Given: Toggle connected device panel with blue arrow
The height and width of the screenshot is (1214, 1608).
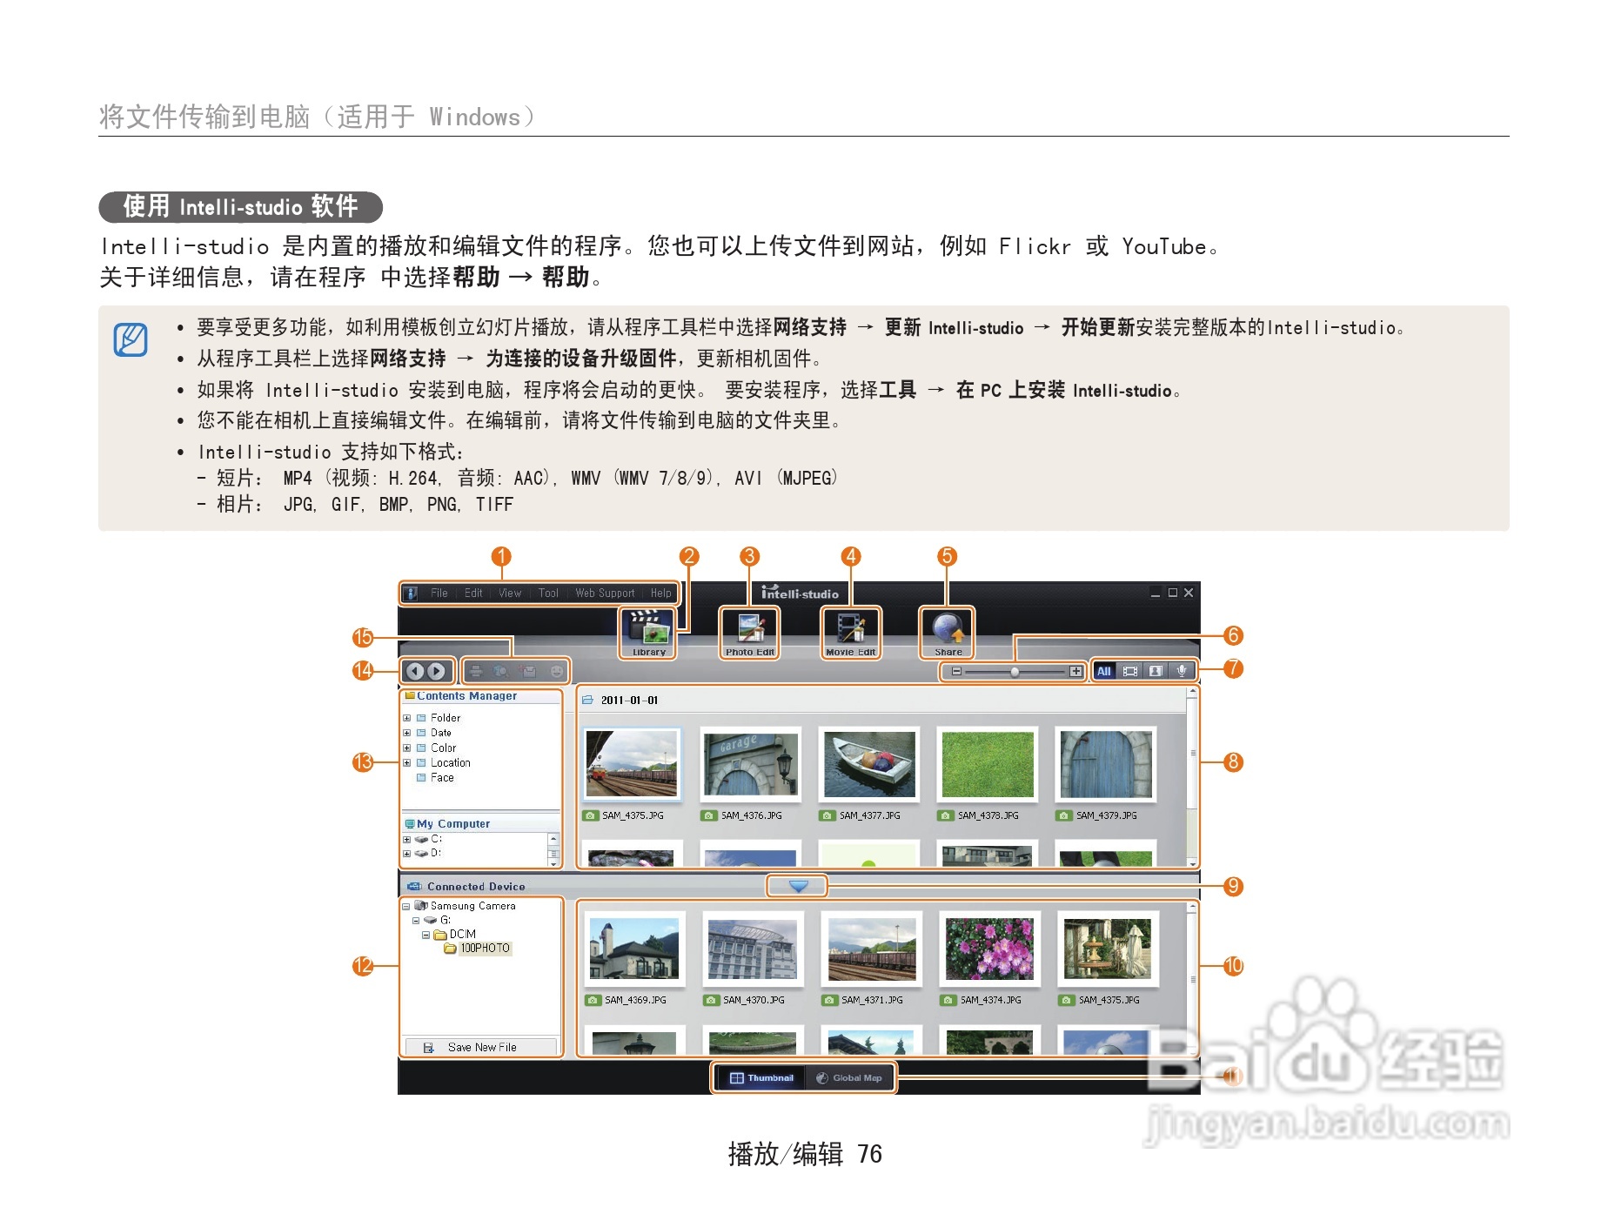Looking at the screenshot, I should pyautogui.click(x=798, y=886).
